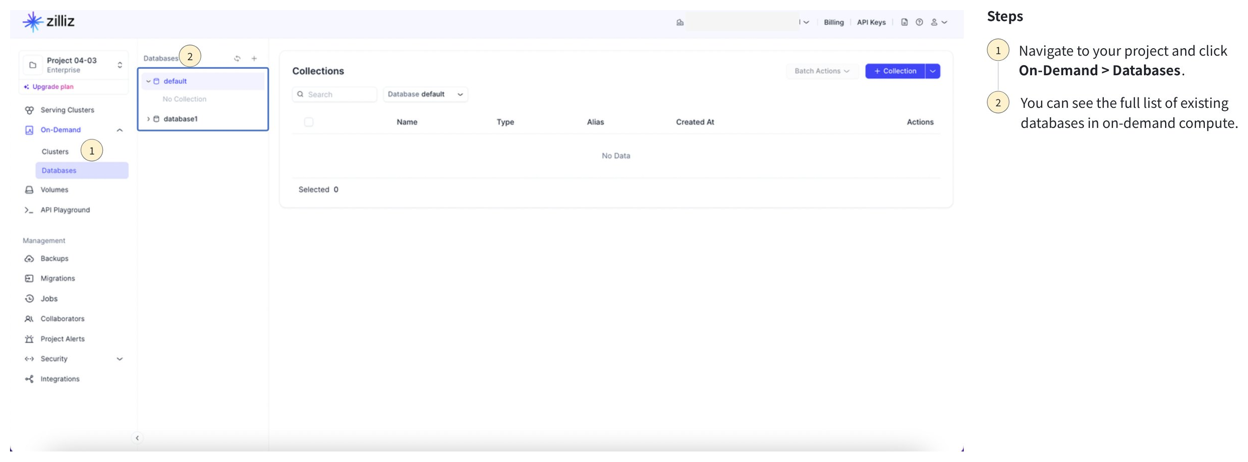Tick the select-all checkbox in Collections table
This screenshot has height=462, width=1248.
[309, 122]
